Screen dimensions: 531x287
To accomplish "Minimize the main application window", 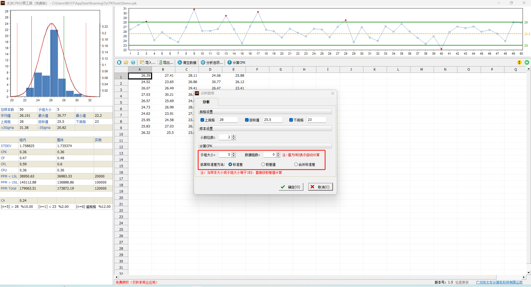I will [499, 3].
